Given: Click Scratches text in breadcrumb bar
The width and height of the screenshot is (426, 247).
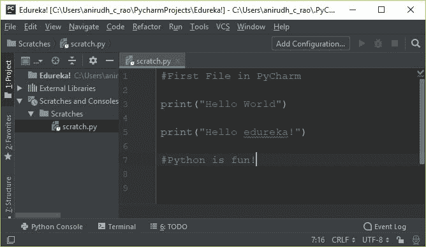Looking at the screenshot, I should [34, 44].
